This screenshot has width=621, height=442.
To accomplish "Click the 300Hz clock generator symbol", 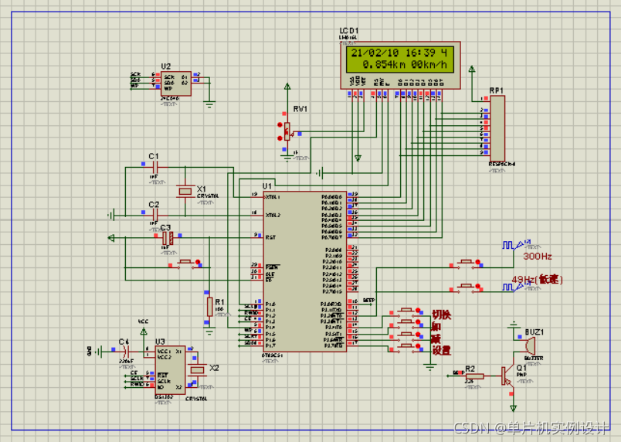I will pos(511,244).
